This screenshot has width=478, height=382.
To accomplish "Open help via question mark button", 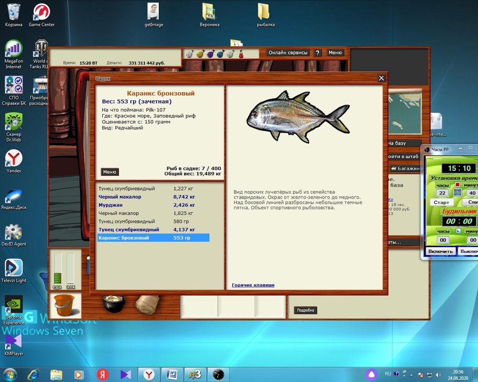I will 318,53.
